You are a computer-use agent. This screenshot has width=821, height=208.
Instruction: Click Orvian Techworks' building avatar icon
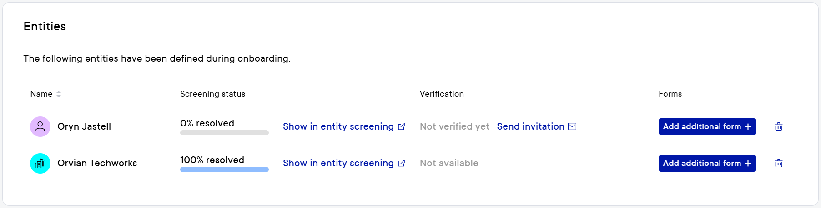(x=40, y=163)
